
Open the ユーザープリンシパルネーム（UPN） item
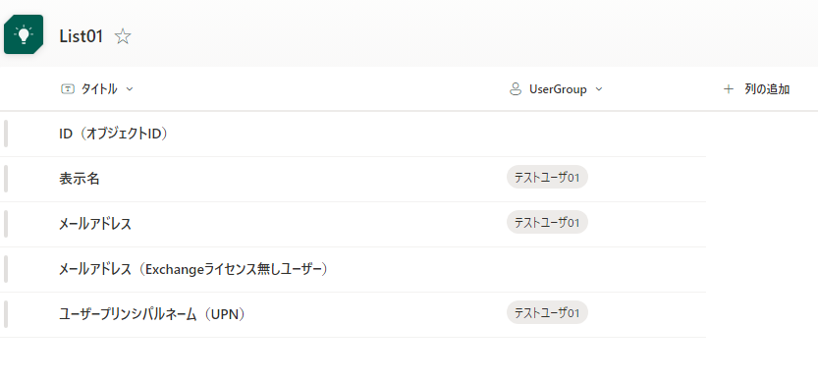click(153, 315)
